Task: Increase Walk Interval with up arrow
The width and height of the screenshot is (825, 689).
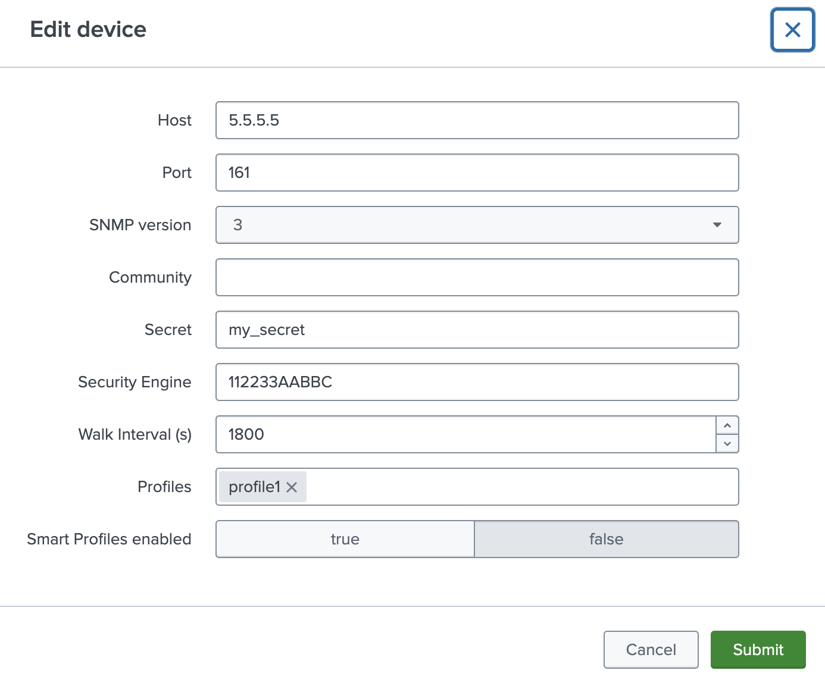Action: point(727,425)
